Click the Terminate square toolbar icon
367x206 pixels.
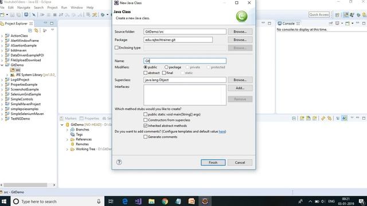coord(55,15)
